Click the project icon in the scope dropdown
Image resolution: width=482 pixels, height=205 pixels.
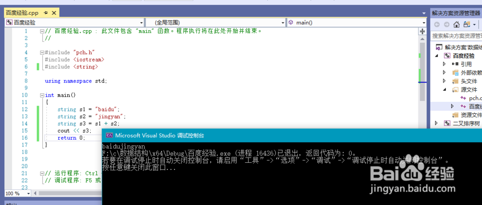tap(9, 23)
